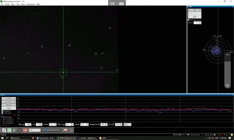Open the exposure time 1.0 s dropdown
Image resolution: width=234 pixels, height=140 pixels.
(x=34, y=130)
